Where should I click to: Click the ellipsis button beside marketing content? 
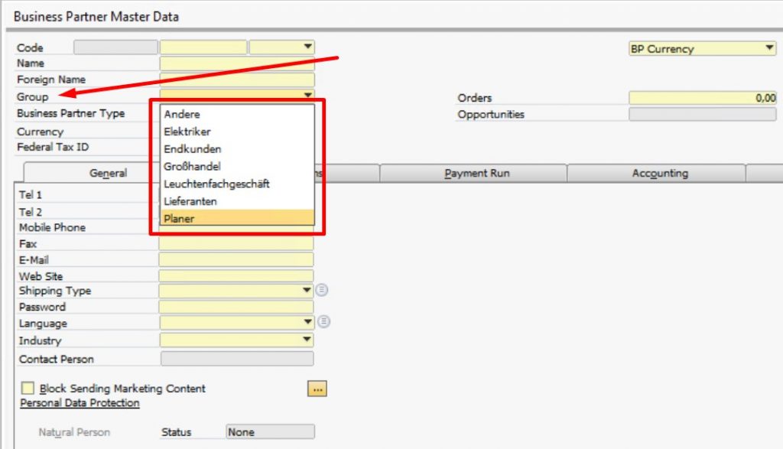[317, 389]
